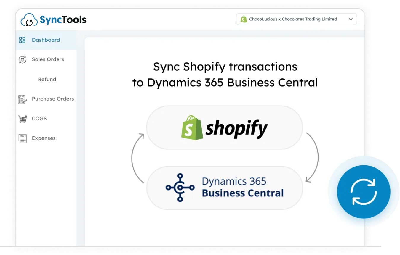Click the Purchase Orders clipboard icon
This screenshot has height=255, width=400.
23,99
